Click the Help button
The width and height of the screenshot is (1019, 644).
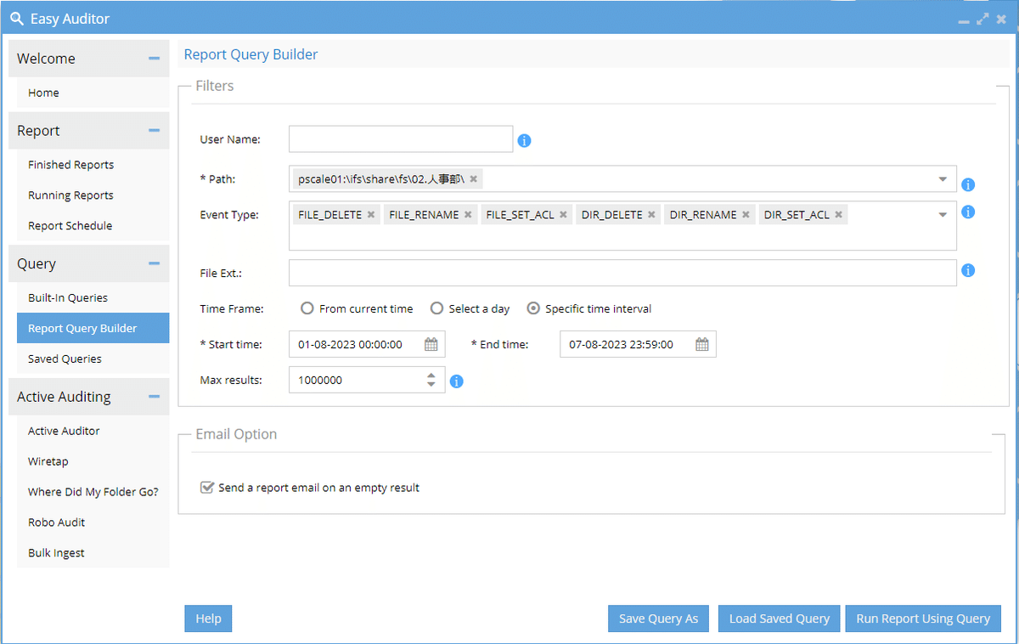[208, 619]
